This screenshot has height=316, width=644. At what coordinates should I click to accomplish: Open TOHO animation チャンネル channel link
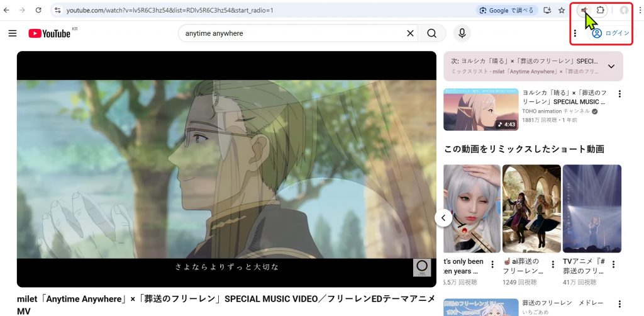coord(556,111)
